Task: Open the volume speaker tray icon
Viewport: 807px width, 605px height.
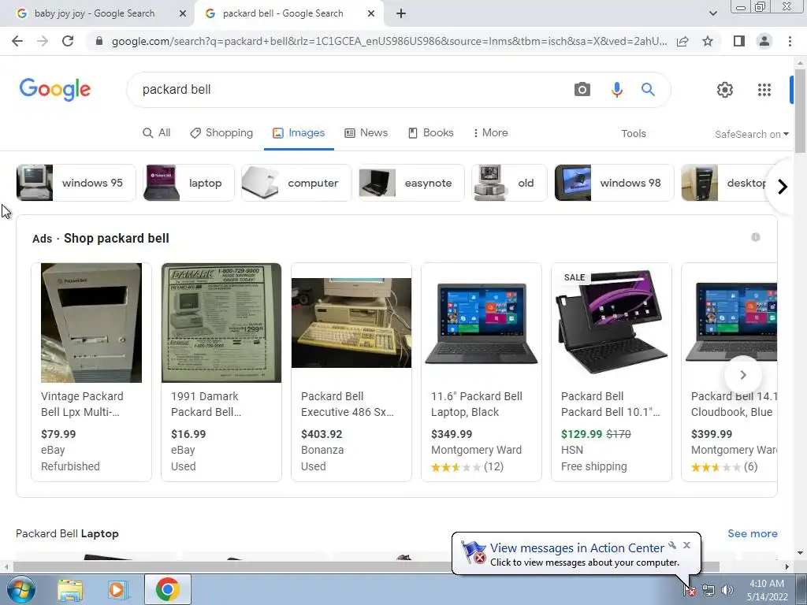Action: 727,591
